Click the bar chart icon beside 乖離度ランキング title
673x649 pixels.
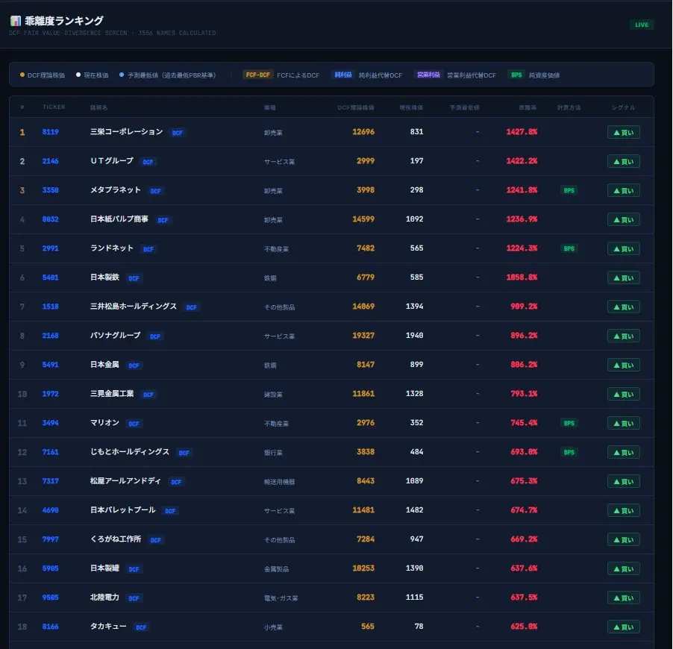[16, 21]
